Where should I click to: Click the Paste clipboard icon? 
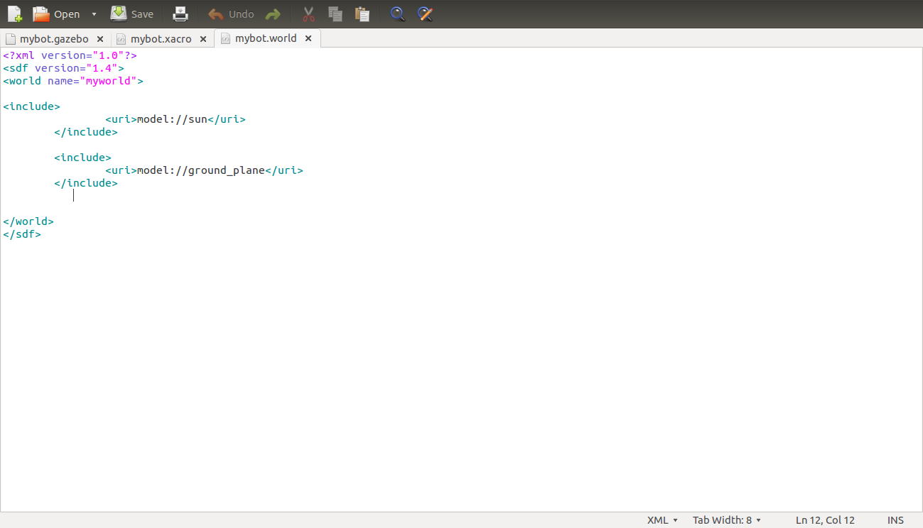point(362,13)
